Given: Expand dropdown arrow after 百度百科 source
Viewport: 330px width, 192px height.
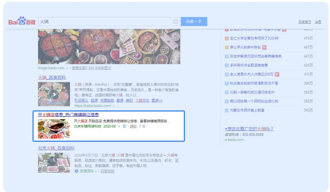Looking at the screenshot, I should [x=96, y=171].
